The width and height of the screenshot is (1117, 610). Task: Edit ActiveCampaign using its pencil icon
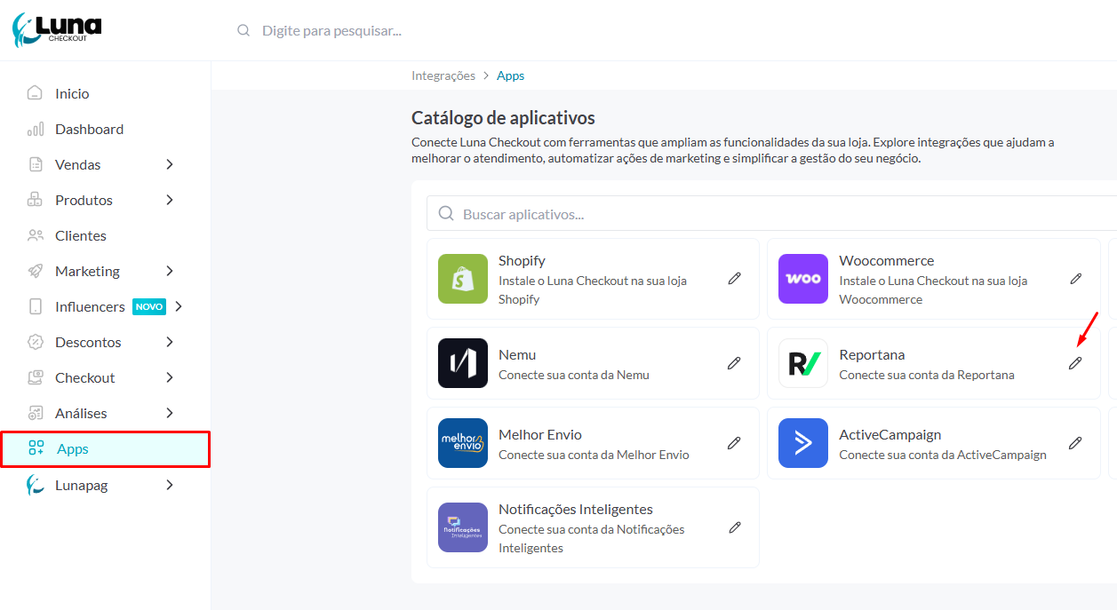1075,443
